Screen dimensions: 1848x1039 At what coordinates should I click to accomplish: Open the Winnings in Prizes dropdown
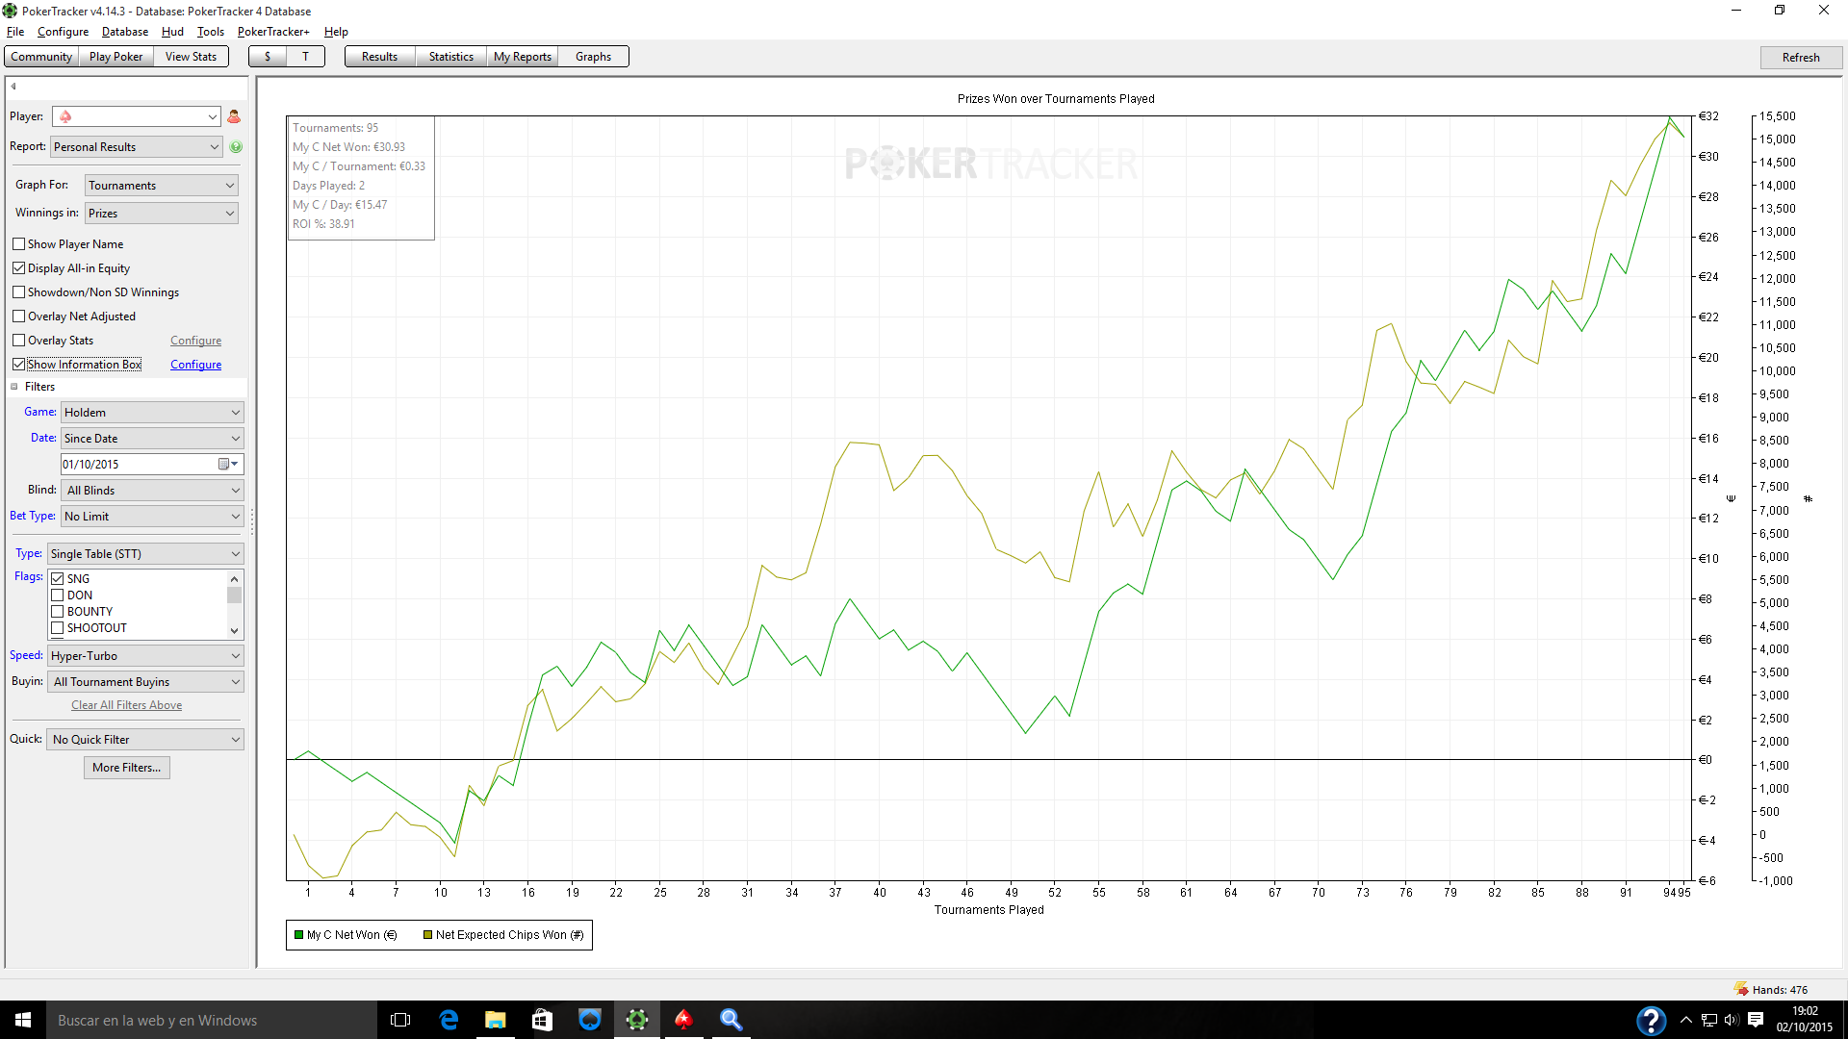[x=162, y=214]
